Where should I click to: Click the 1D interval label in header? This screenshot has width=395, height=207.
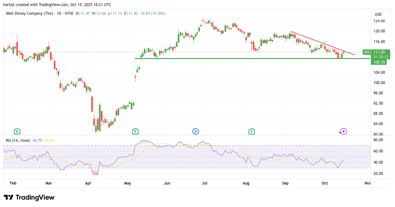click(58, 13)
